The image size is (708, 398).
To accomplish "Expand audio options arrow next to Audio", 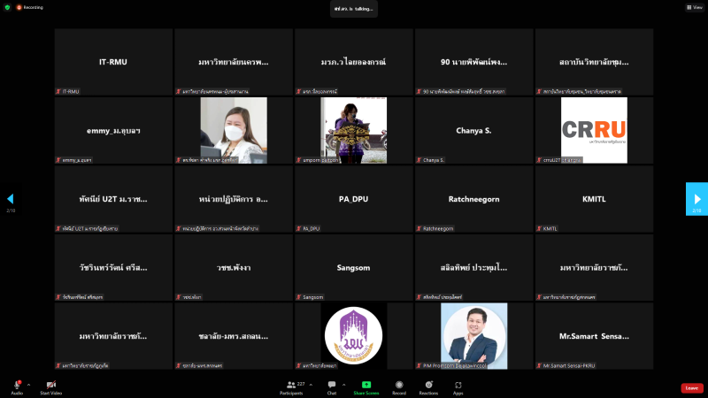I will 28,385.
